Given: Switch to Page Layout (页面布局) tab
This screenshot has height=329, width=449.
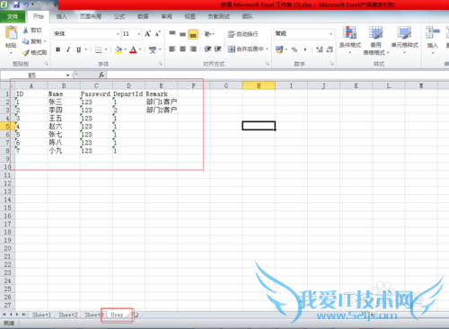Looking at the screenshot, I should click(x=91, y=16).
